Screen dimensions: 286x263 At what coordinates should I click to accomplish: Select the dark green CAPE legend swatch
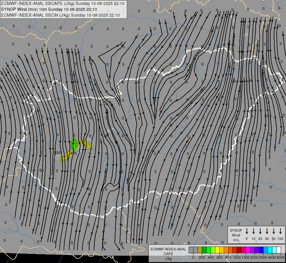pos(204,250)
